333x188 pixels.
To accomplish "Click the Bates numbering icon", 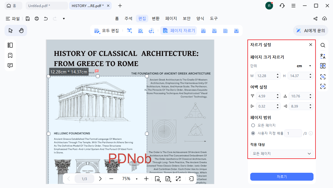I will click(x=236, y=31).
